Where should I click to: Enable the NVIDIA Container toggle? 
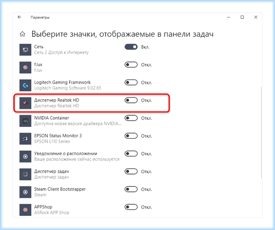131,118
